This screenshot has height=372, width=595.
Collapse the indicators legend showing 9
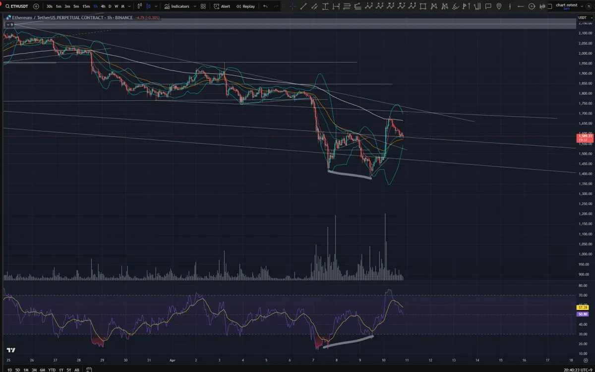click(x=9, y=24)
